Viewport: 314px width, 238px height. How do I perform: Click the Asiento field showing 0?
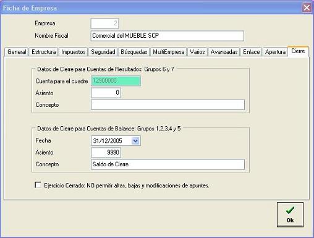[106, 93]
